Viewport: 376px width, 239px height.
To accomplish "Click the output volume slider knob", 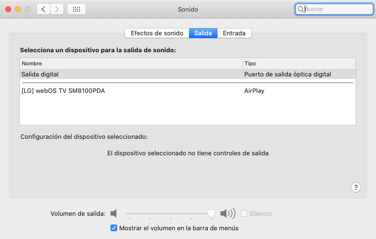I will (x=211, y=213).
